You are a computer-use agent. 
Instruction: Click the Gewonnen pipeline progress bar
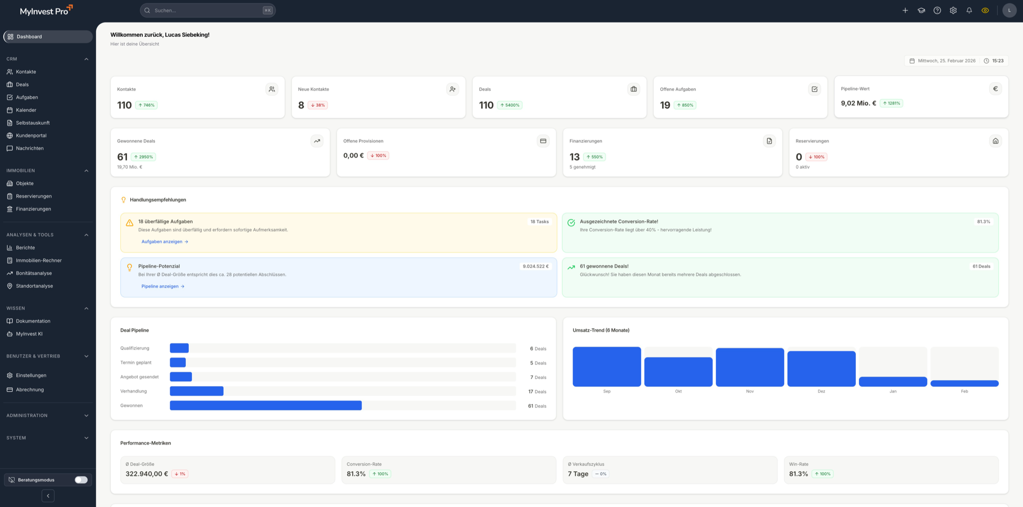(x=266, y=405)
